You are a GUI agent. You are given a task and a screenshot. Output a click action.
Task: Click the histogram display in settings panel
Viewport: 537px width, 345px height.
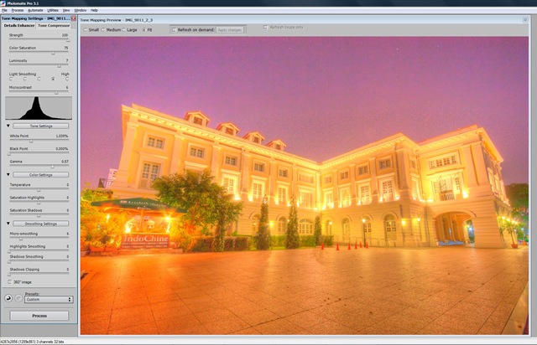39,108
